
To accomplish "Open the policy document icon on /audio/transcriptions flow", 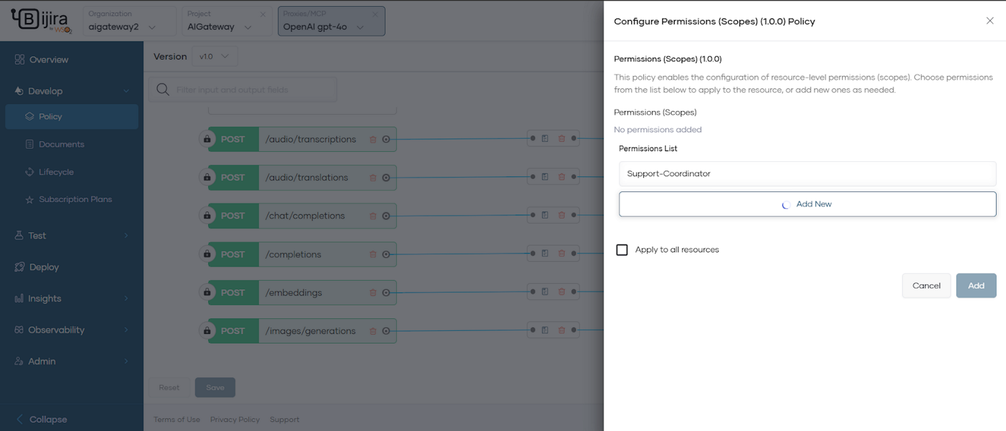I will point(545,138).
